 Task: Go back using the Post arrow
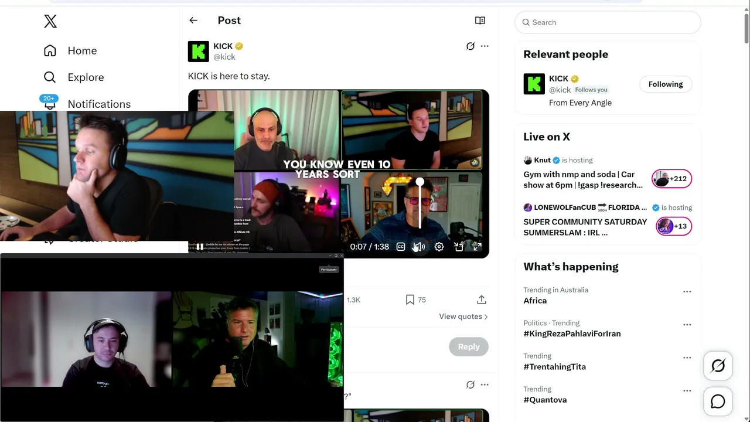click(x=193, y=21)
